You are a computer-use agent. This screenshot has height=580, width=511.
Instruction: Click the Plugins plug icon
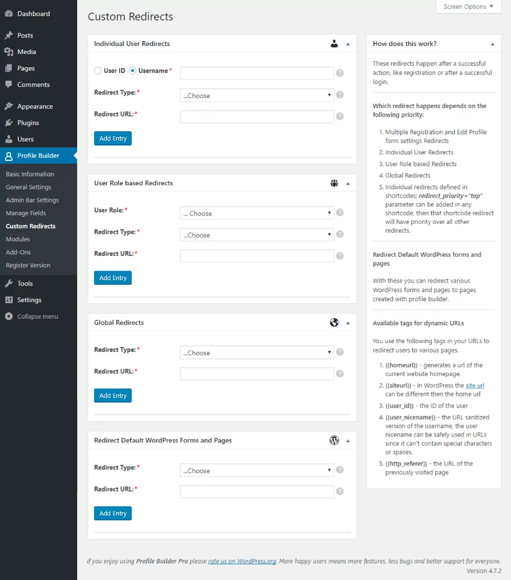click(9, 123)
